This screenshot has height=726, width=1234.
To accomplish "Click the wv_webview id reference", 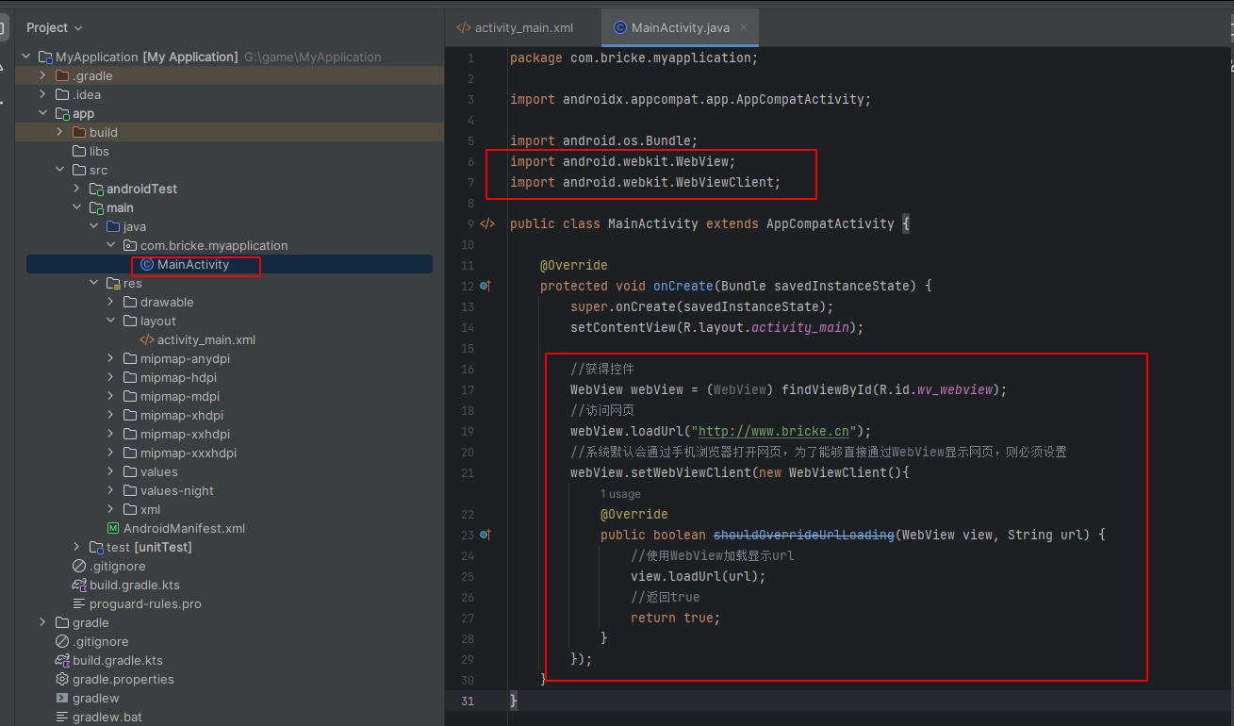I will click(x=955, y=389).
